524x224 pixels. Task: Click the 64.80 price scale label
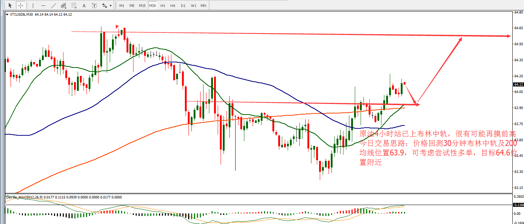point(518,12)
